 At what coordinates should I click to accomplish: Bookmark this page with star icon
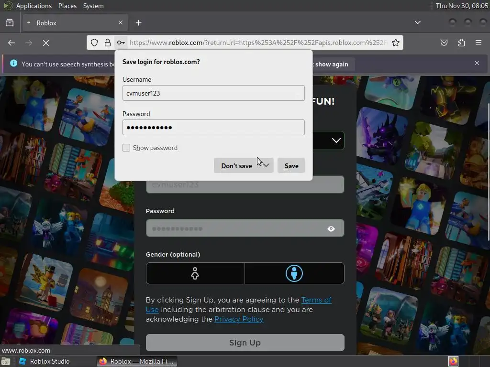396,43
